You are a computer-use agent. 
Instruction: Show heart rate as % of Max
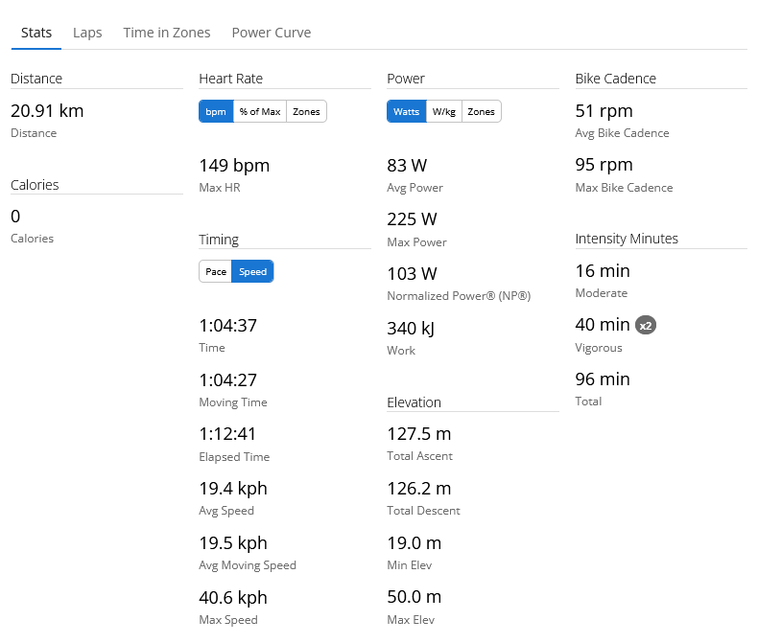[x=260, y=112]
